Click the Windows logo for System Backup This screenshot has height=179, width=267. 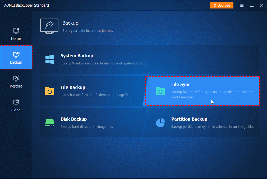[50, 59]
